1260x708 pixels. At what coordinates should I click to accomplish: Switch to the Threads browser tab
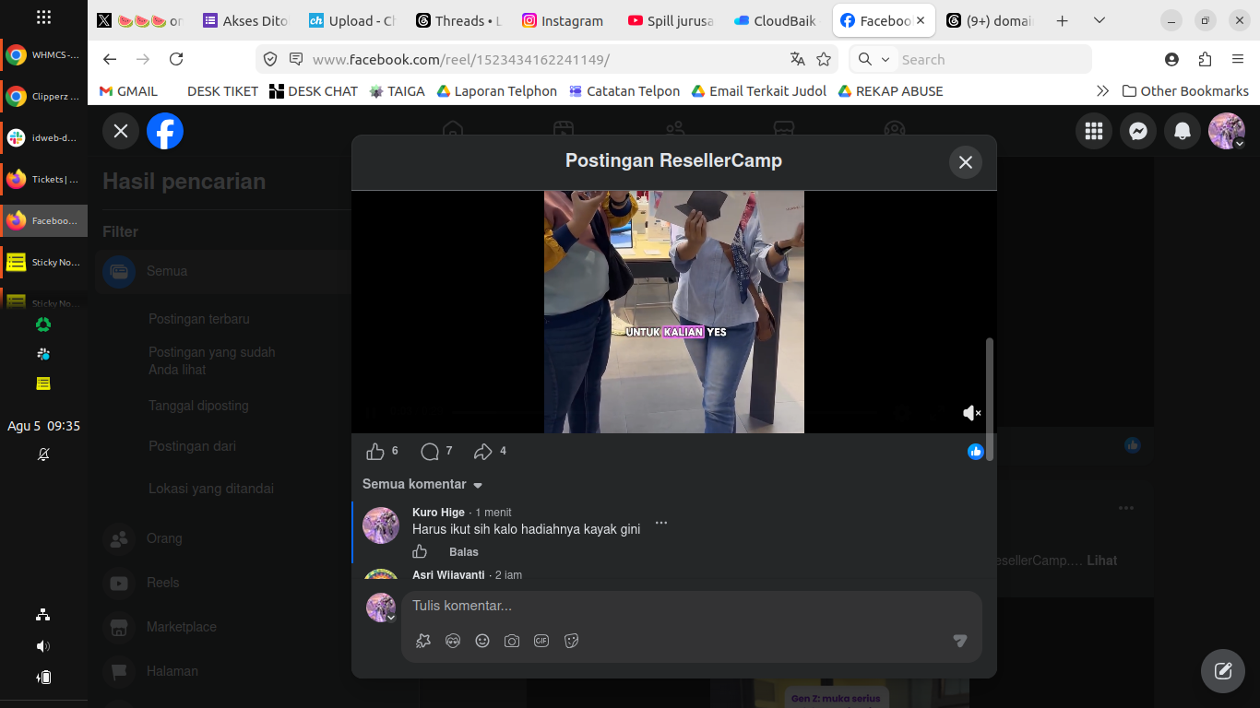click(458, 20)
